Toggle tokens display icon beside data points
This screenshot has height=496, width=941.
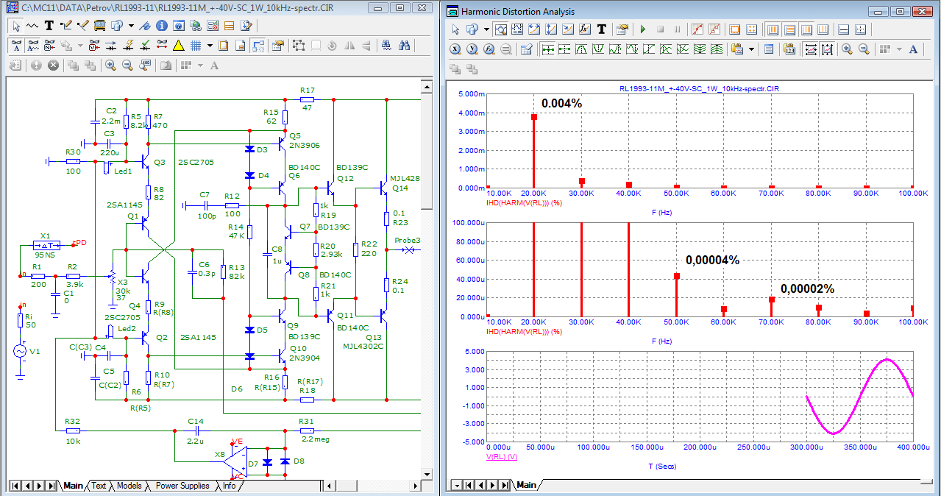pos(714,29)
